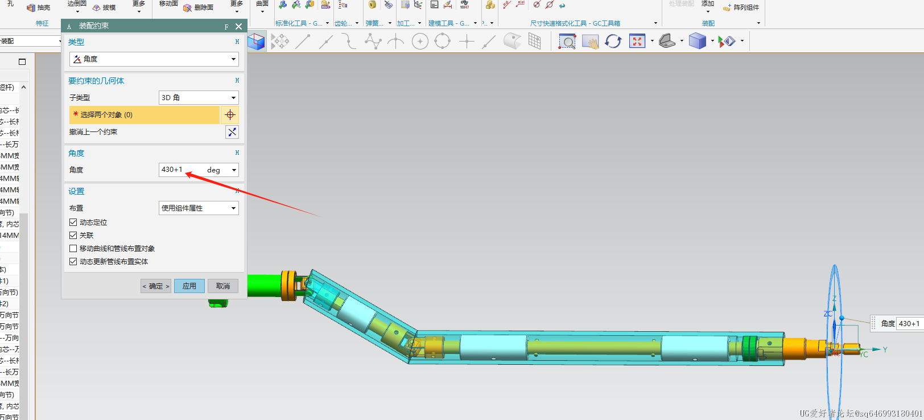924x420 pixels.
Task: Click the 选择两个对象 (0) selection row
Action: (x=145, y=115)
